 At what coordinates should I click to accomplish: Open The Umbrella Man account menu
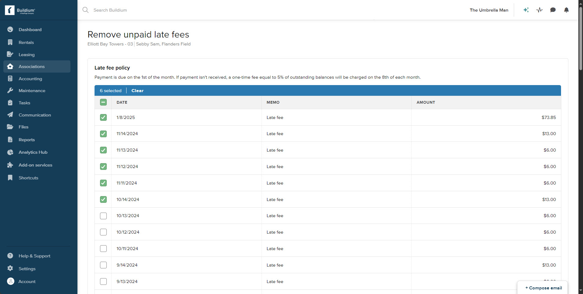[489, 10]
